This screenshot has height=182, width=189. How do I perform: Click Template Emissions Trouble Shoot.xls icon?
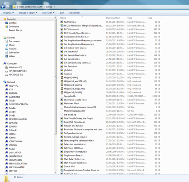click(x=62, y=170)
